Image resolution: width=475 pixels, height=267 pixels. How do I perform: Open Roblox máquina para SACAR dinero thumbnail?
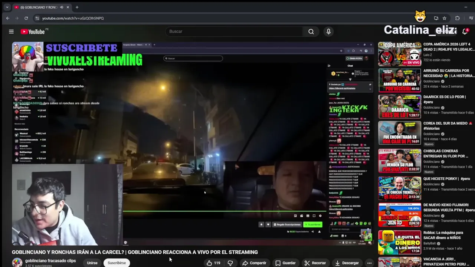tap(399, 243)
